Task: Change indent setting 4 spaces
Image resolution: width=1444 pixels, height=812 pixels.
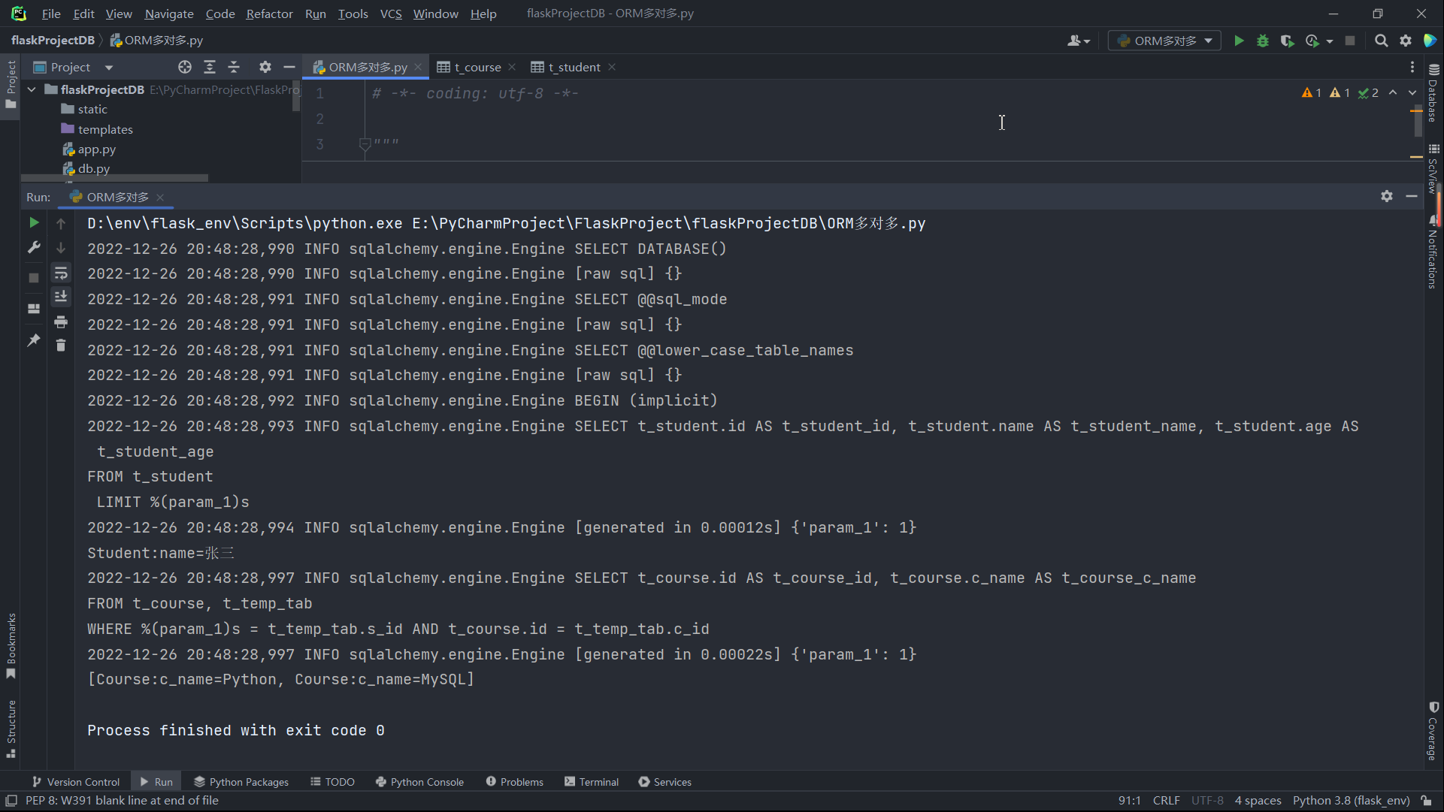Action: coord(1258,801)
